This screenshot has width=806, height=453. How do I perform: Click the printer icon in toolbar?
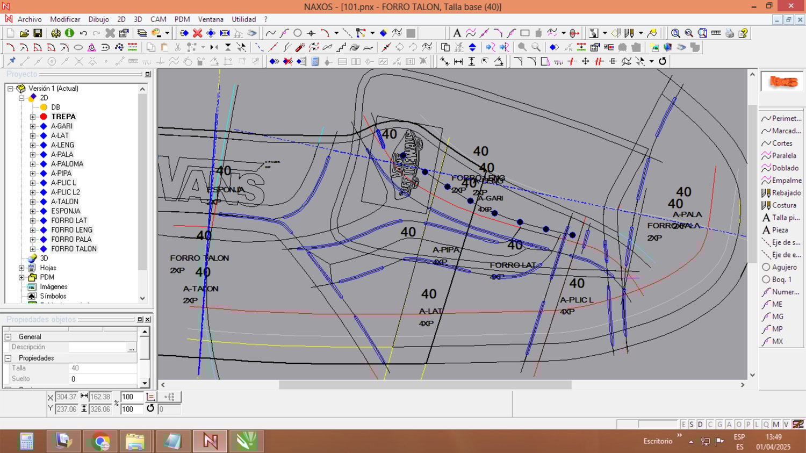[x=729, y=33]
